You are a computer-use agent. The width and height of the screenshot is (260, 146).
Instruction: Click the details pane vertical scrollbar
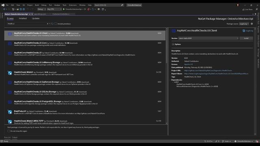coord(255,81)
